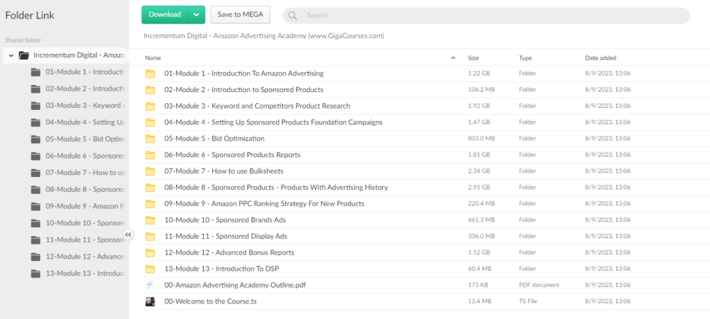The width and height of the screenshot is (710, 319).
Task: Click the folder icon of 06-Module 6 row
Action: (x=150, y=155)
